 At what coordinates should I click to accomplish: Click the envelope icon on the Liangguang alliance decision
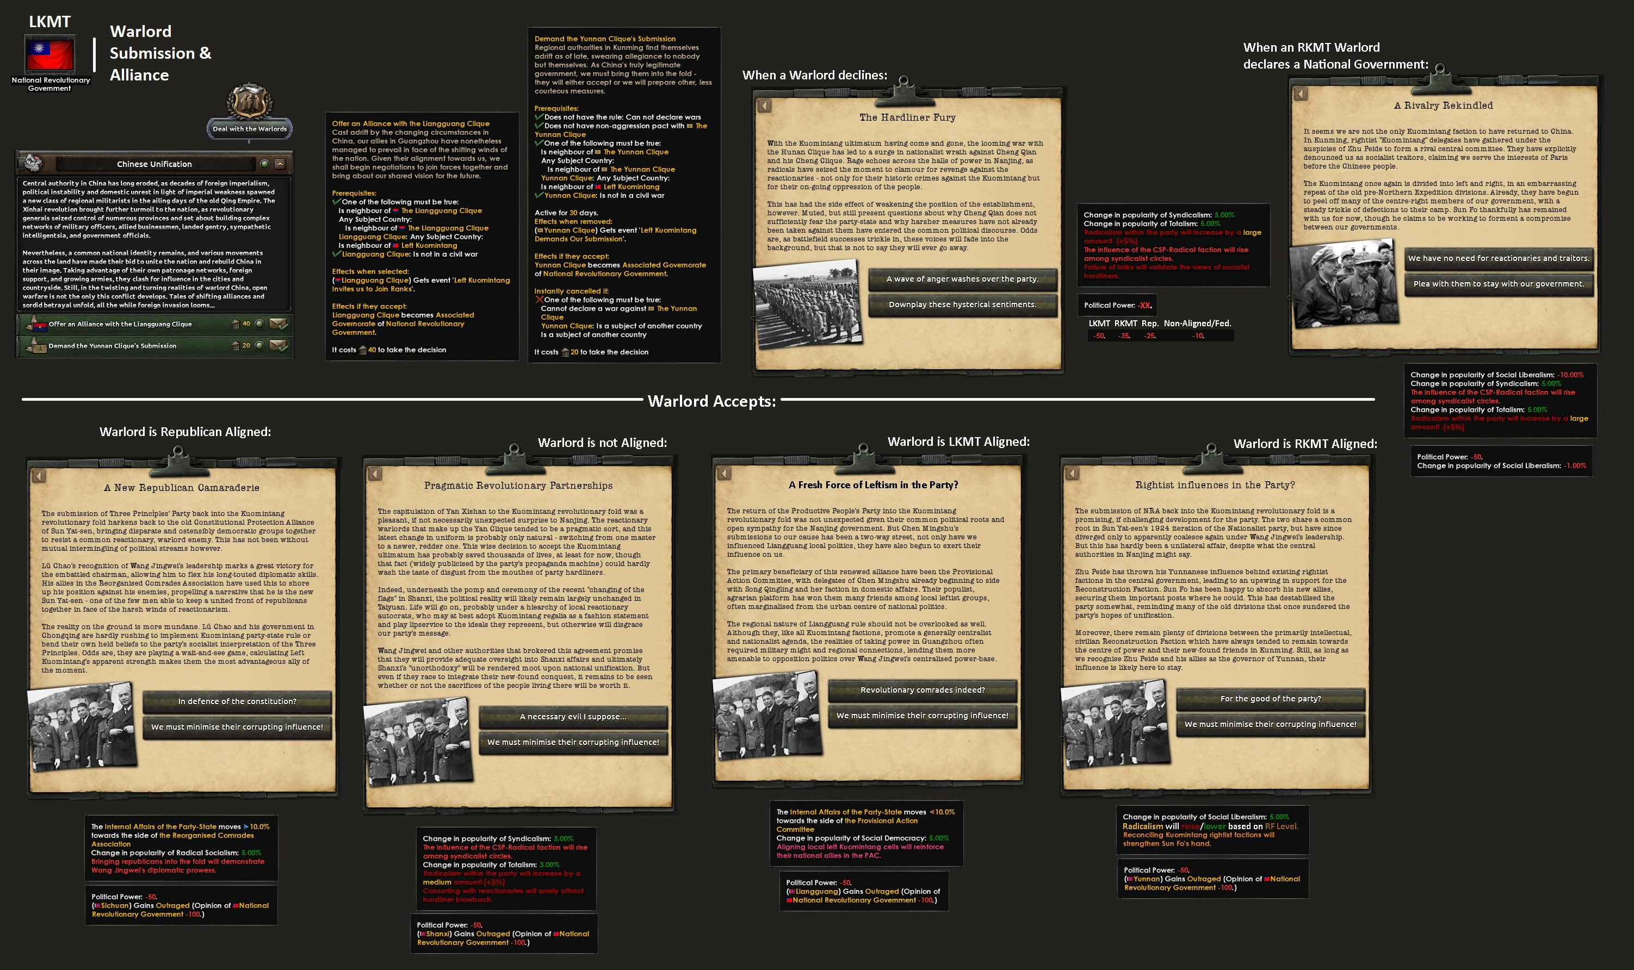[278, 324]
